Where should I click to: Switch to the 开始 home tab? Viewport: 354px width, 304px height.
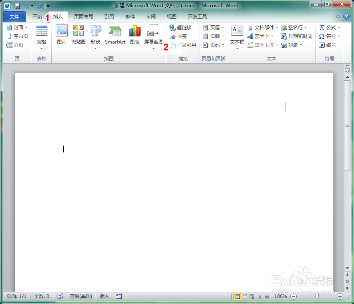click(x=37, y=17)
